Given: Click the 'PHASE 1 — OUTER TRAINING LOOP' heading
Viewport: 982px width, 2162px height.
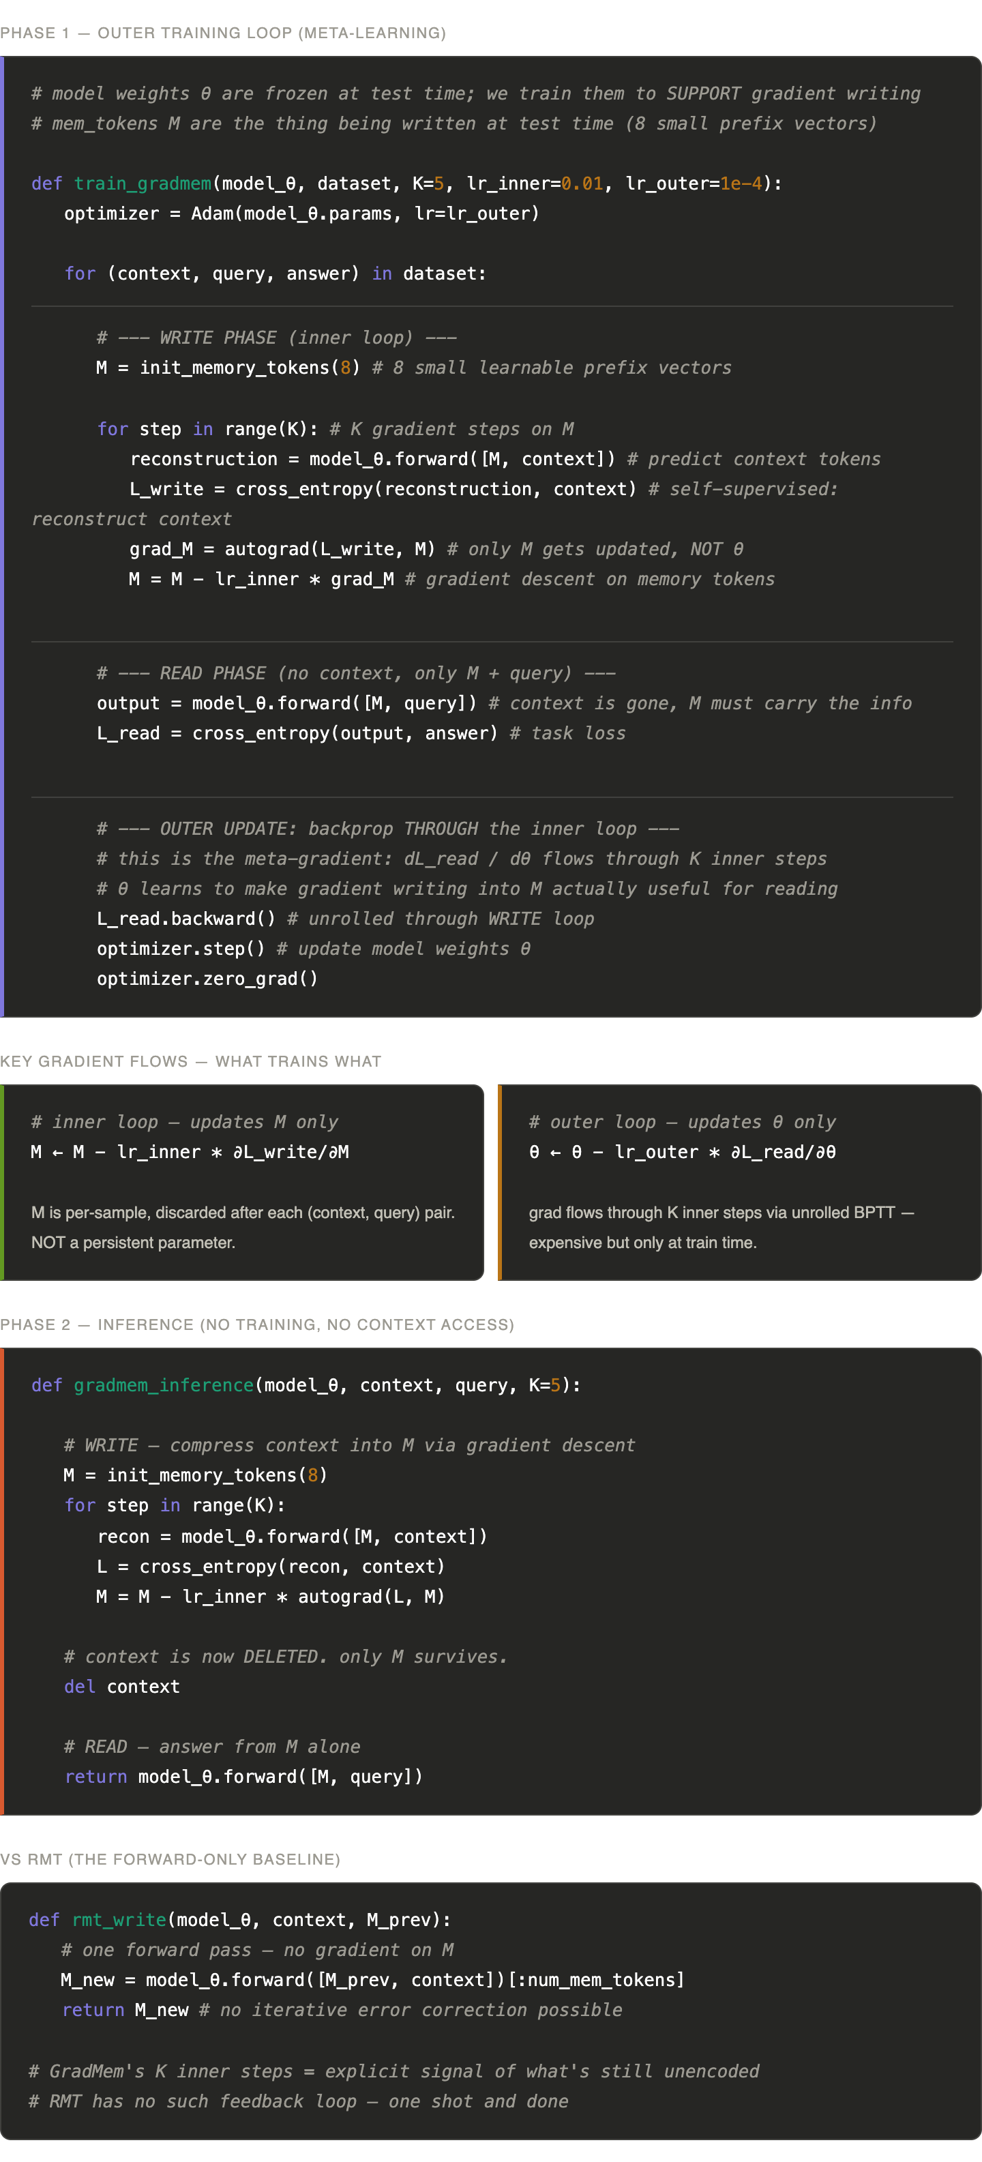Looking at the screenshot, I should pos(222,33).
